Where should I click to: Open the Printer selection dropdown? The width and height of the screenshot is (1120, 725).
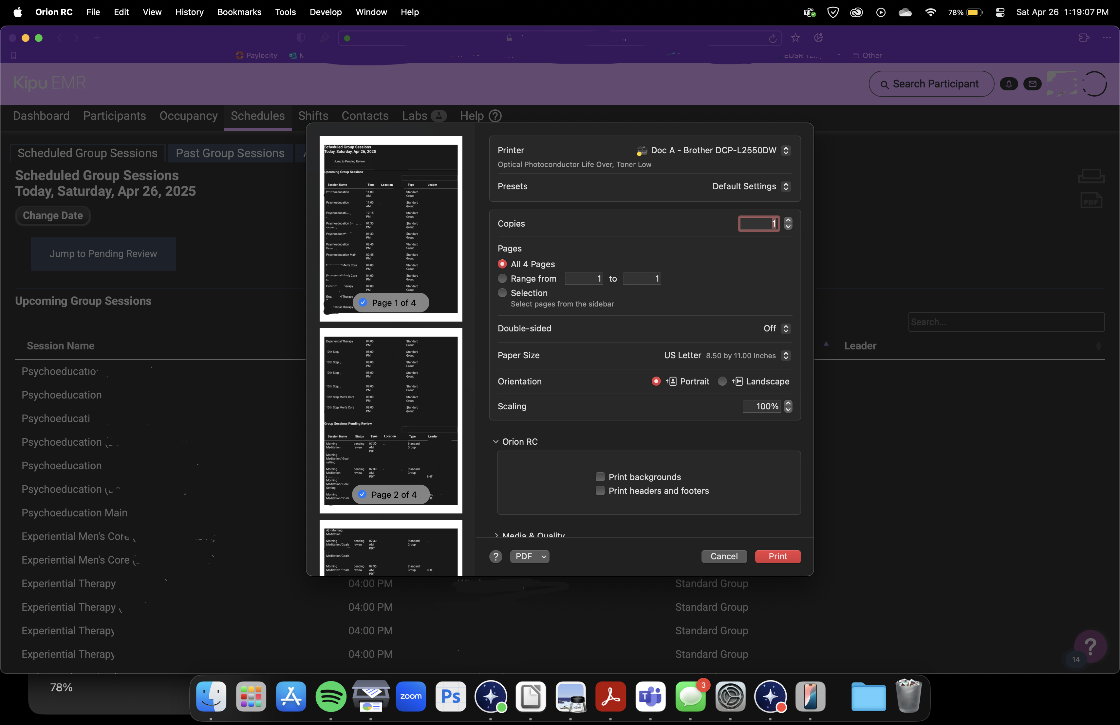[786, 151]
